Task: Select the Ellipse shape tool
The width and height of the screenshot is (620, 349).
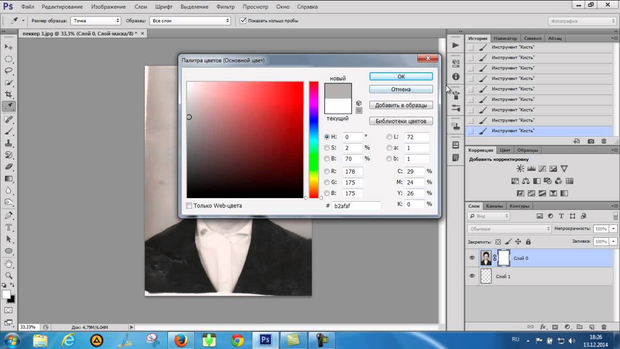Action: (9, 251)
